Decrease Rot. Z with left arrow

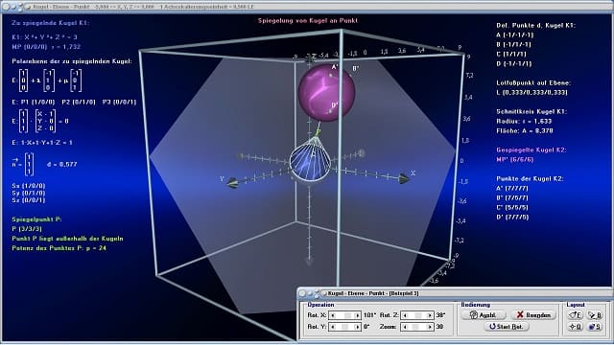(x=405, y=315)
